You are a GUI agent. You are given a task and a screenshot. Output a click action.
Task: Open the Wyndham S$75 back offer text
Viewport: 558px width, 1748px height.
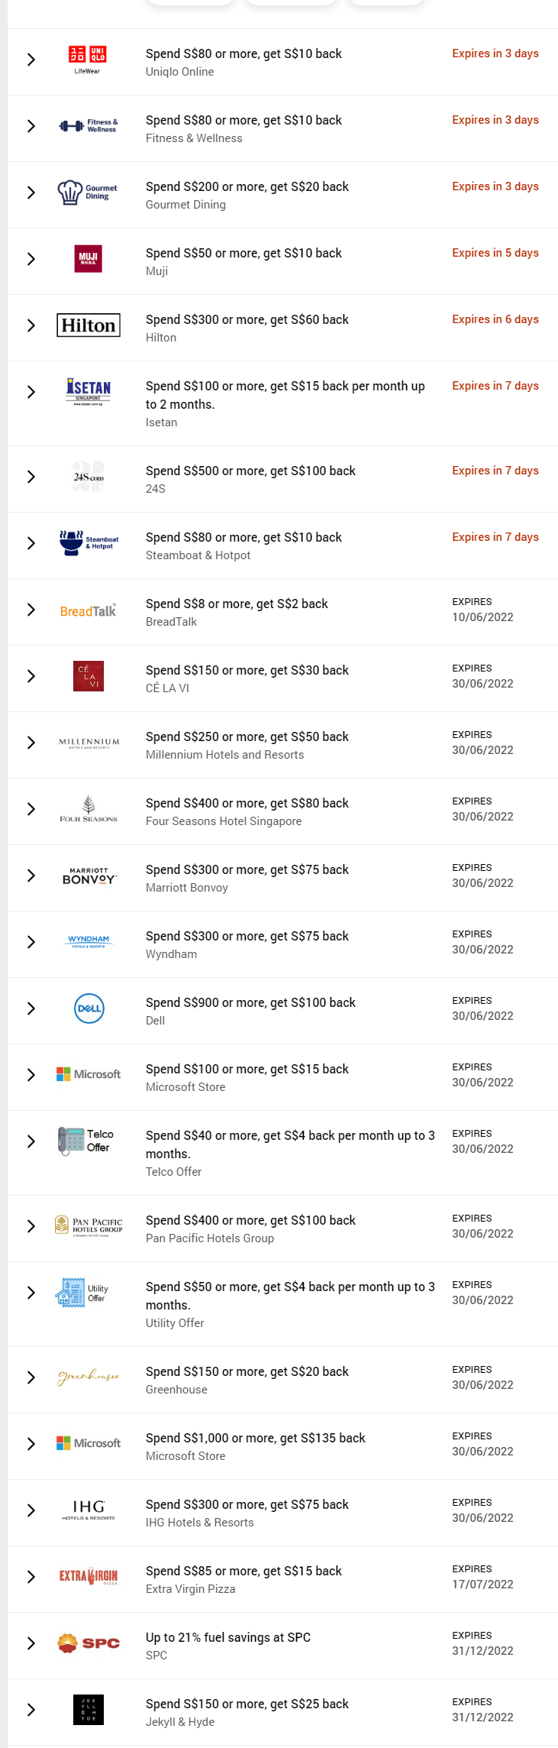click(x=247, y=936)
